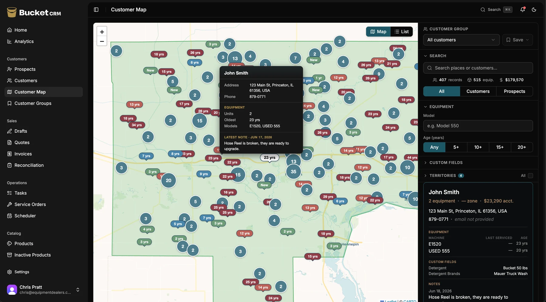Click the Analytics chart icon
The image size is (546, 302).
tap(9, 41)
